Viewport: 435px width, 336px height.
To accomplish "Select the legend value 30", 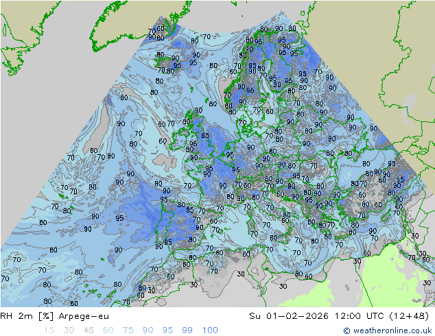I will click(x=69, y=331).
